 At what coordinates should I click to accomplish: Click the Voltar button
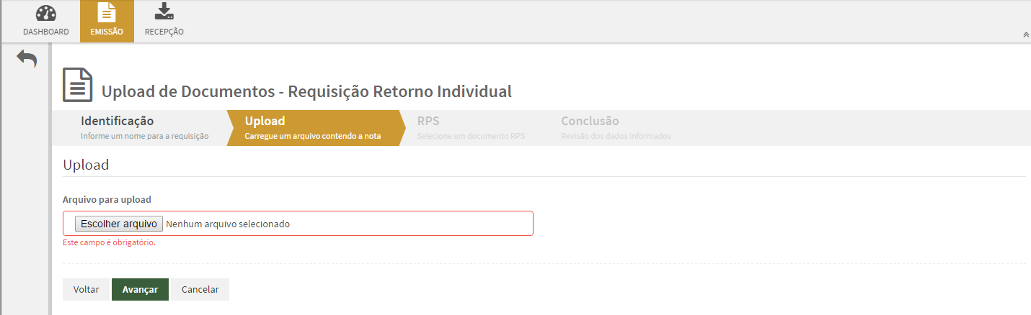[x=86, y=289]
